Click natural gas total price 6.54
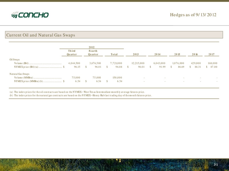Screen dimensions: 229x171 pos(120,81)
